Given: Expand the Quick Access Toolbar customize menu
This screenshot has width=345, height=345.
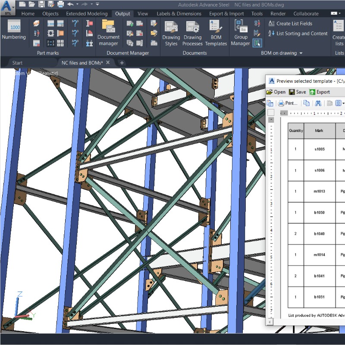Looking at the screenshot, I should (97, 4).
